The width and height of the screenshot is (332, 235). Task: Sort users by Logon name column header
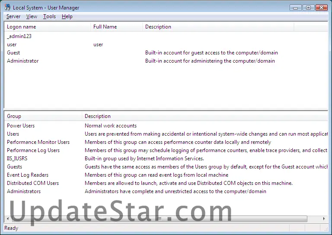(48, 27)
